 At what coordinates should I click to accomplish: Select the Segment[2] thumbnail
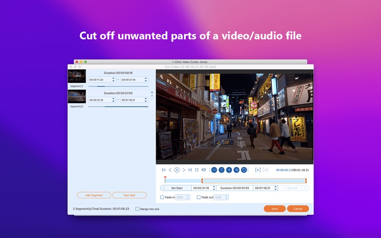(77, 97)
